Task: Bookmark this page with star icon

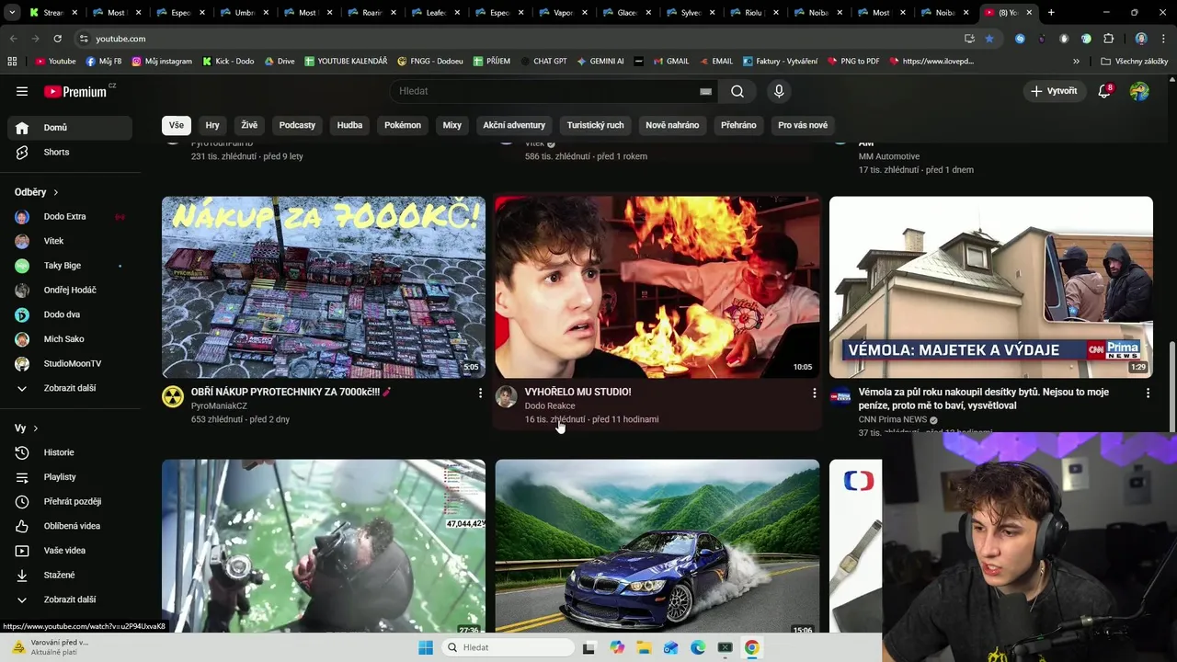Action: (x=989, y=39)
